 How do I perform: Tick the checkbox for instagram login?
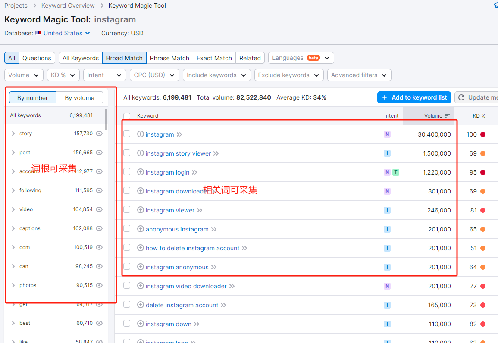[x=127, y=171]
